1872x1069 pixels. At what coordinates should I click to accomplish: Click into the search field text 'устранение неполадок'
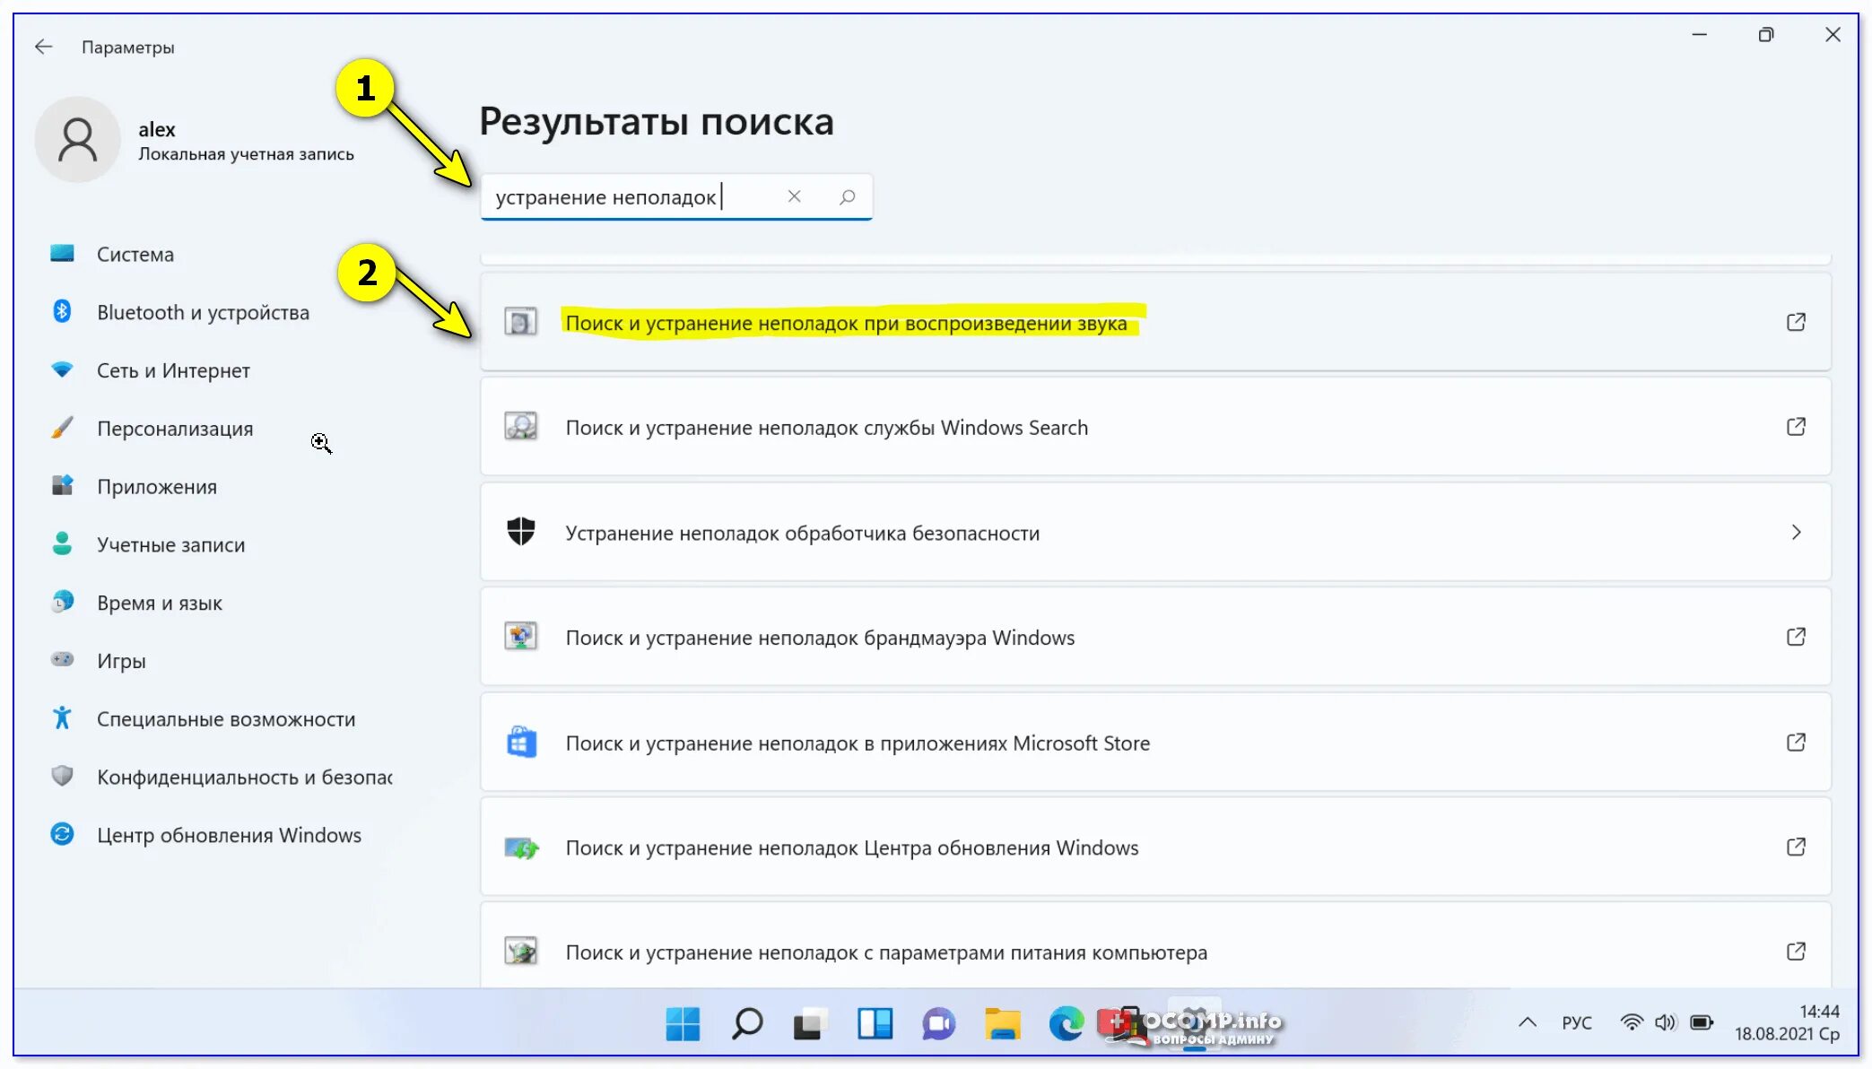[x=606, y=197]
